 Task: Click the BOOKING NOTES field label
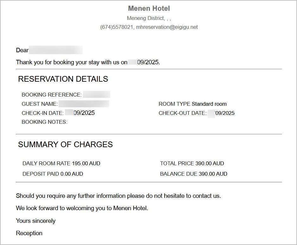(44, 122)
